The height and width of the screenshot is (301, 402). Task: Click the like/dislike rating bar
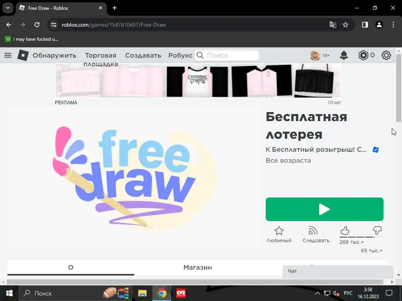pos(361,237)
